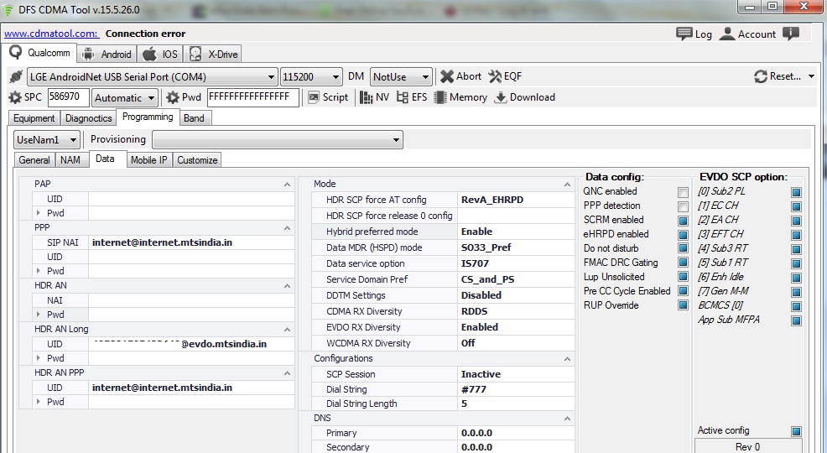Click the PPP SIP NAI value field
The height and width of the screenshot is (453, 827).
click(x=191, y=242)
